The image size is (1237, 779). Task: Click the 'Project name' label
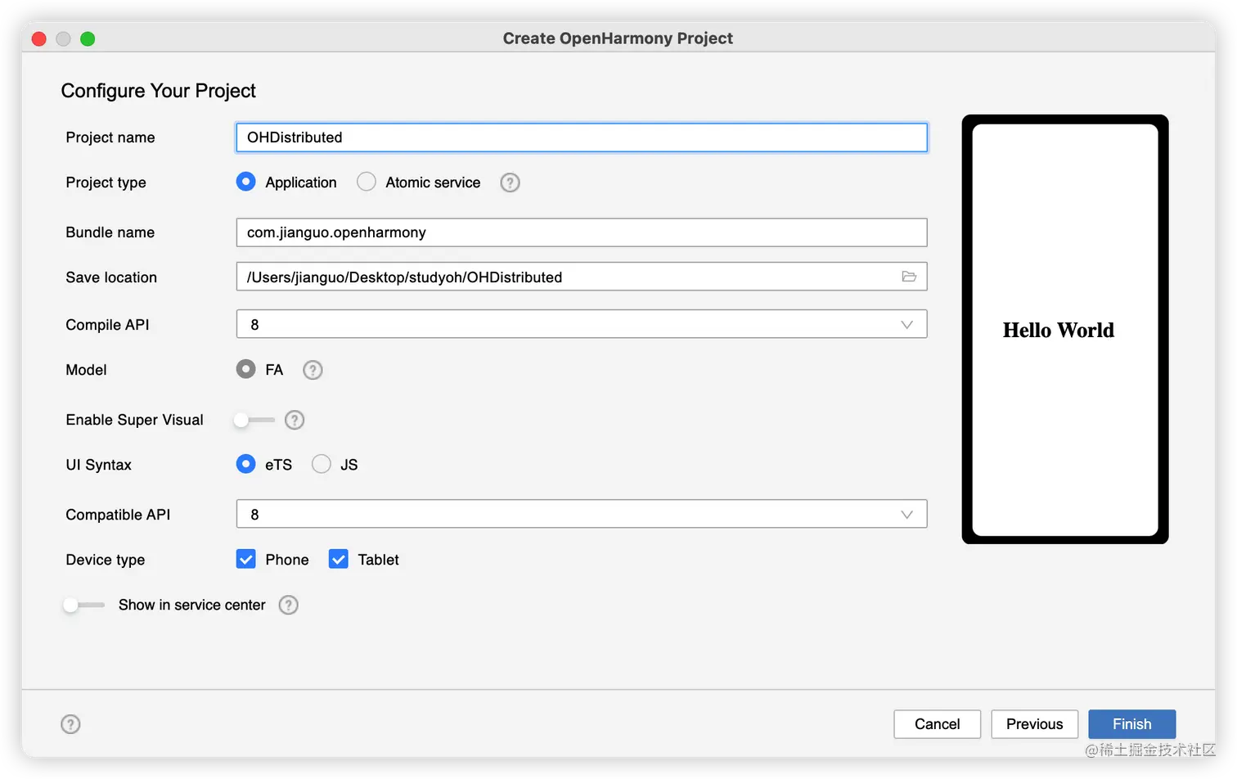coord(110,137)
